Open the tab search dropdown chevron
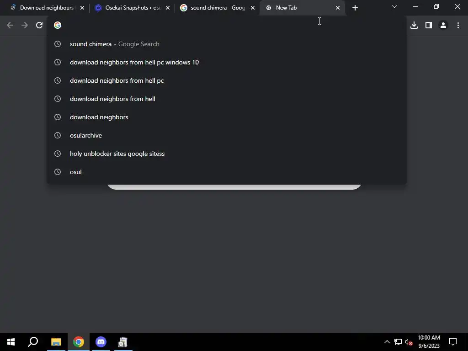 394,6
